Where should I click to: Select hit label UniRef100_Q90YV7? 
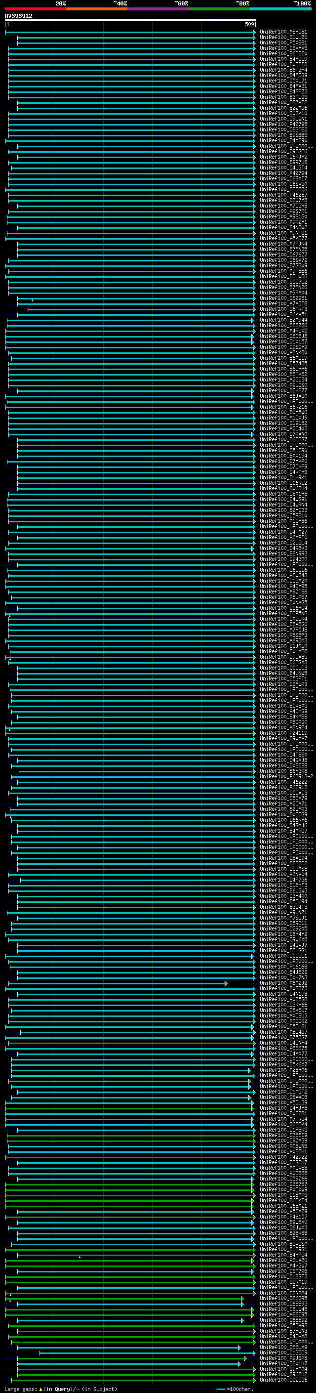(283, 738)
